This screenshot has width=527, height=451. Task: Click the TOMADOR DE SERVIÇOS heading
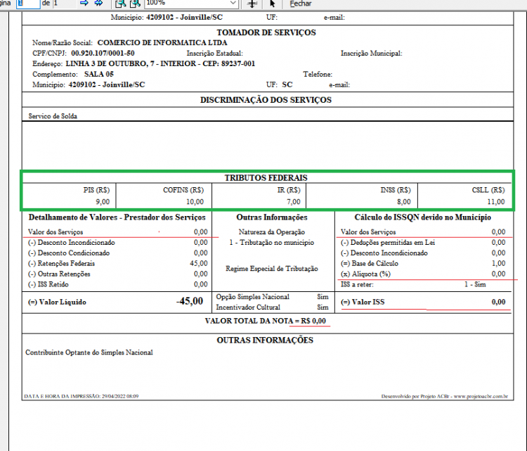[266, 32]
